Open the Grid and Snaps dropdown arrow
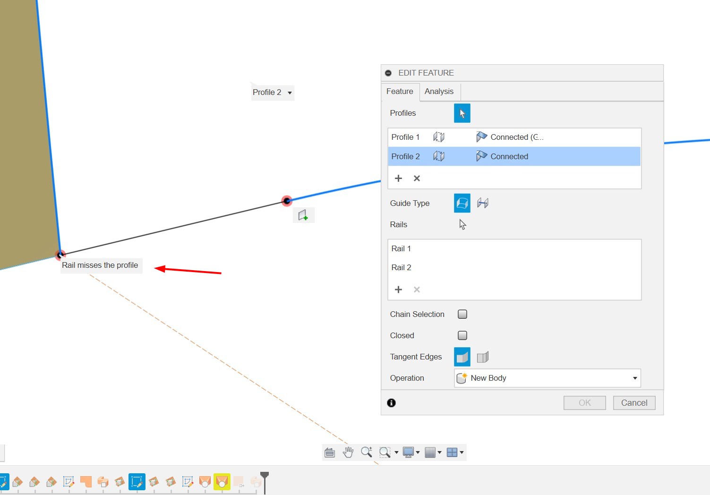 click(x=439, y=452)
